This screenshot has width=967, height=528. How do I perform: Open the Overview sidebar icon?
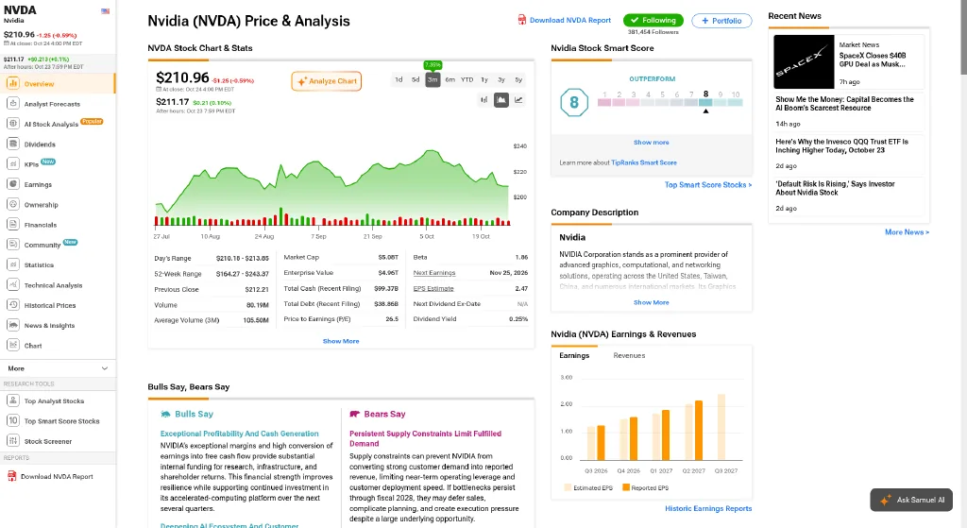pyautogui.click(x=13, y=83)
